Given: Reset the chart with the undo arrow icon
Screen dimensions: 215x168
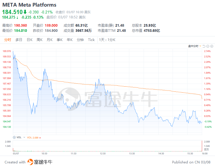Looking at the screenshot, I should pyautogui.click(x=204, y=46).
